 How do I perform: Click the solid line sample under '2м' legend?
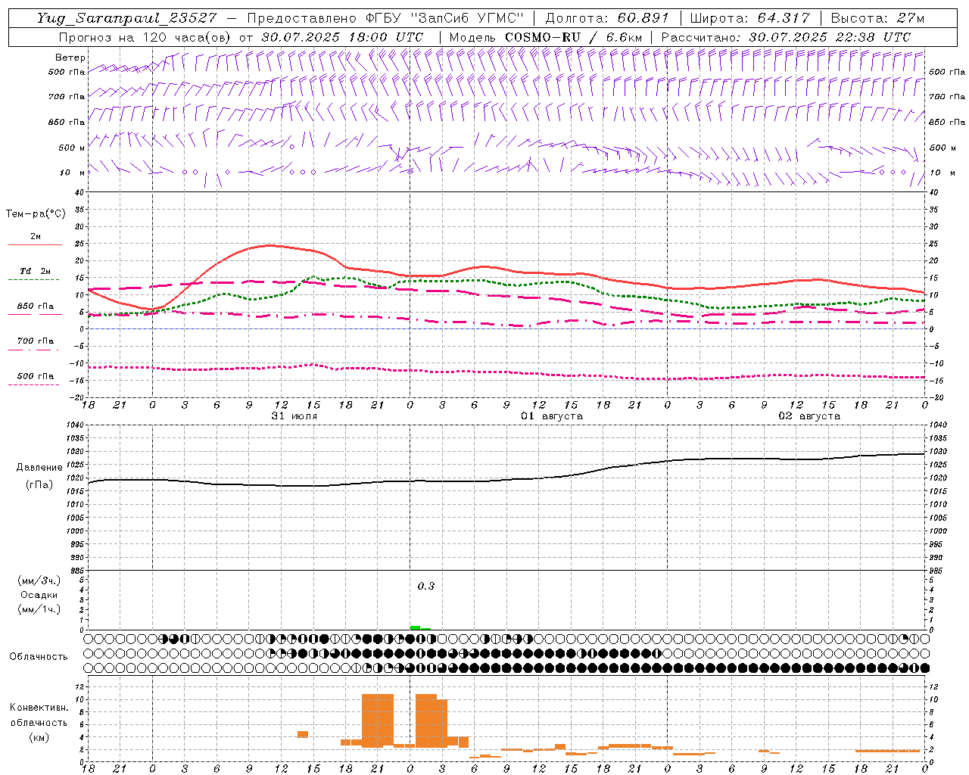click(35, 245)
